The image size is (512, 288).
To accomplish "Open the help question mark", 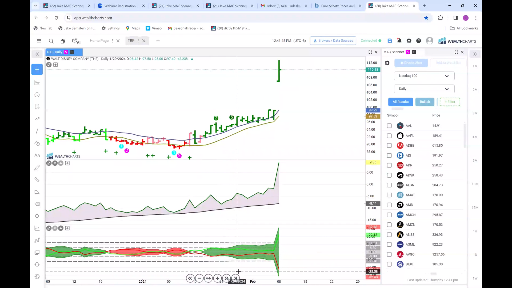I will [418, 41].
